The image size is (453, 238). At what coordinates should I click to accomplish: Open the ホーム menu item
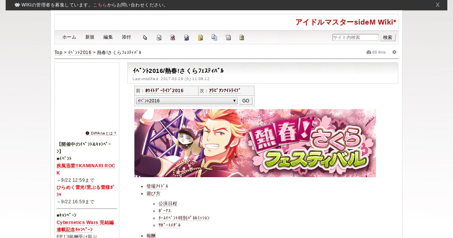pyautogui.click(x=69, y=37)
